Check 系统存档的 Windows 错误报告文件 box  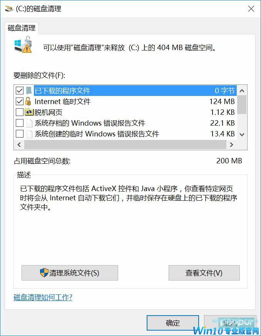coord(20,123)
